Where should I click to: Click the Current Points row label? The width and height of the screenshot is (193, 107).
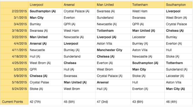[14, 102]
